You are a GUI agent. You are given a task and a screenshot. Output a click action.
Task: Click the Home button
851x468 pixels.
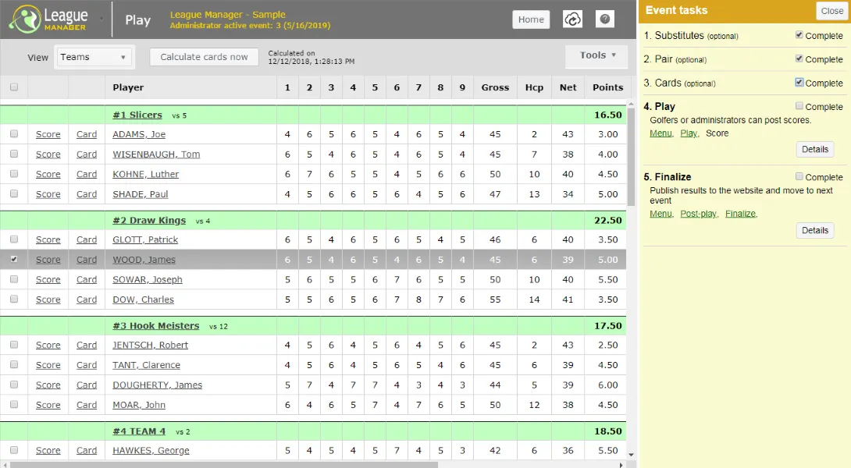pyautogui.click(x=531, y=19)
